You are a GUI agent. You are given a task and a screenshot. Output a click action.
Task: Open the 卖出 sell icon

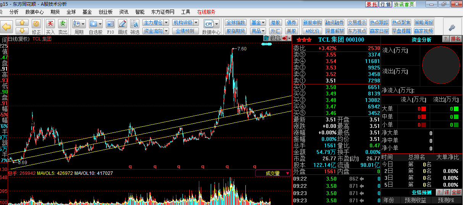pyautogui.click(x=63, y=24)
